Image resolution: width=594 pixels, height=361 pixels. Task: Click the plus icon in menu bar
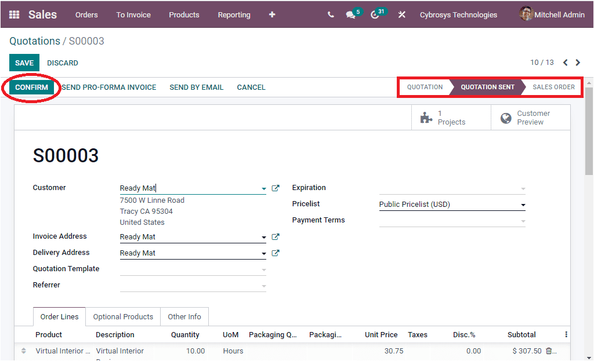click(x=271, y=14)
